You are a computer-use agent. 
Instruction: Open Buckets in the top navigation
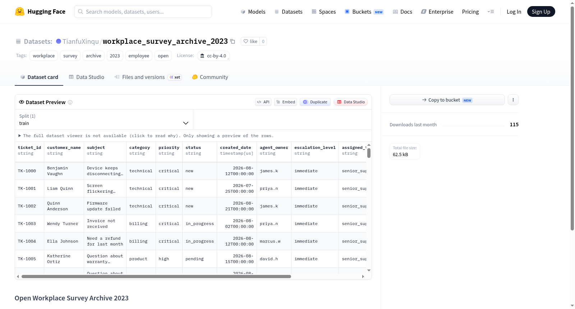364,11
